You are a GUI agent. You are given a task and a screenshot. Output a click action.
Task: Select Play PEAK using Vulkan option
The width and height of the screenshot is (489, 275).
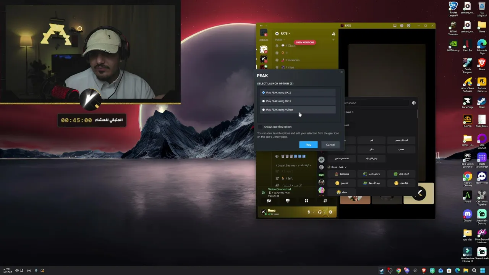[x=298, y=110]
